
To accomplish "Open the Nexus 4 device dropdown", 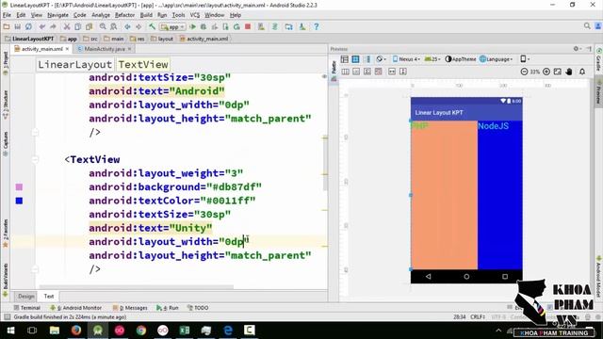I will 406,59.
